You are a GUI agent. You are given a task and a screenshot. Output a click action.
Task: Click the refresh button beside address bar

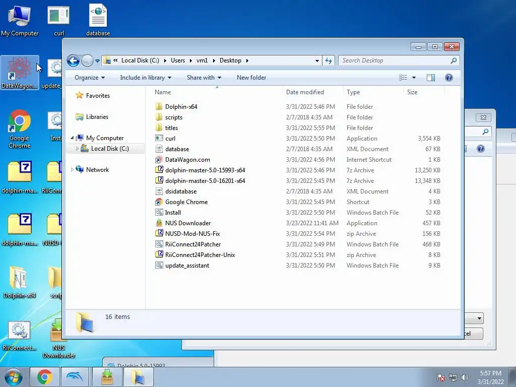[x=329, y=60]
